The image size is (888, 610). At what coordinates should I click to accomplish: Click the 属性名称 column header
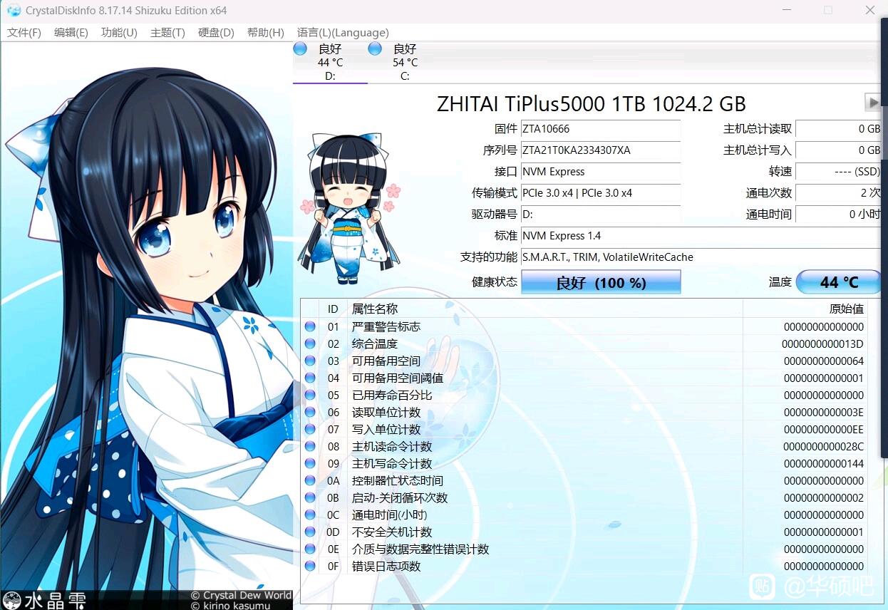tap(545, 309)
